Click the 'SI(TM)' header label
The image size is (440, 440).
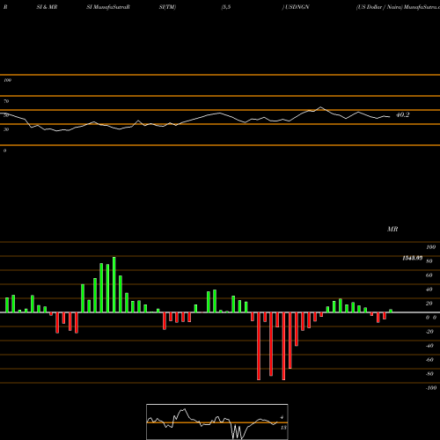coord(167,7)
